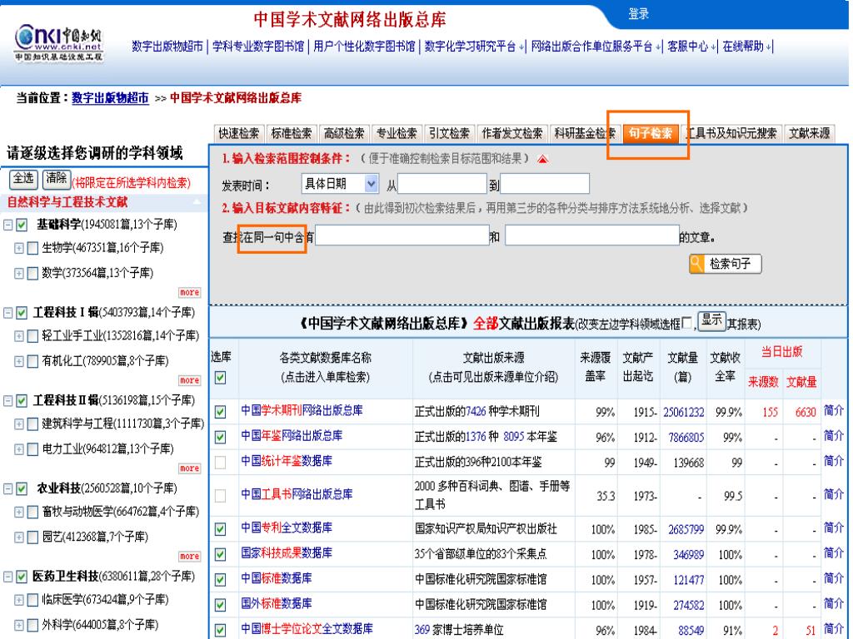Collapse the 工程科技Ⅰ辑 tree node
This screenshot has width=853, height=639.
coord(8,313)
